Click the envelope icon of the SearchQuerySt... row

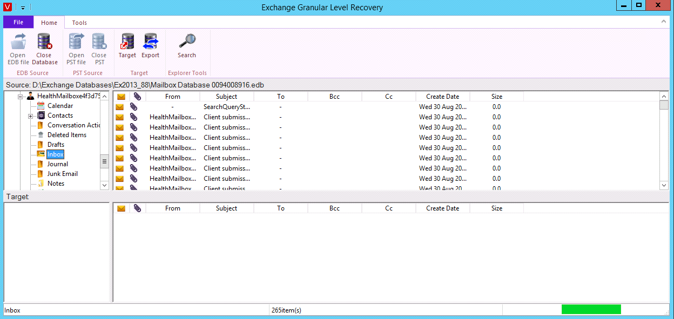pyautogui.click(x=120, y=107)
